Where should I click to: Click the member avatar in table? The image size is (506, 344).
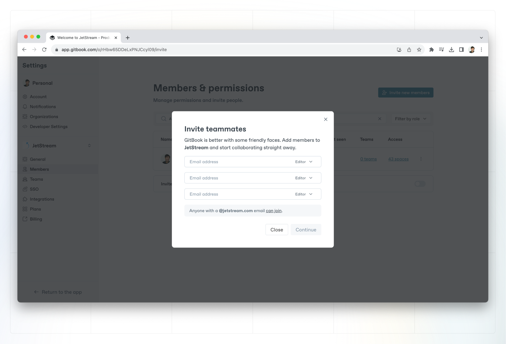(x=166, y=159)
